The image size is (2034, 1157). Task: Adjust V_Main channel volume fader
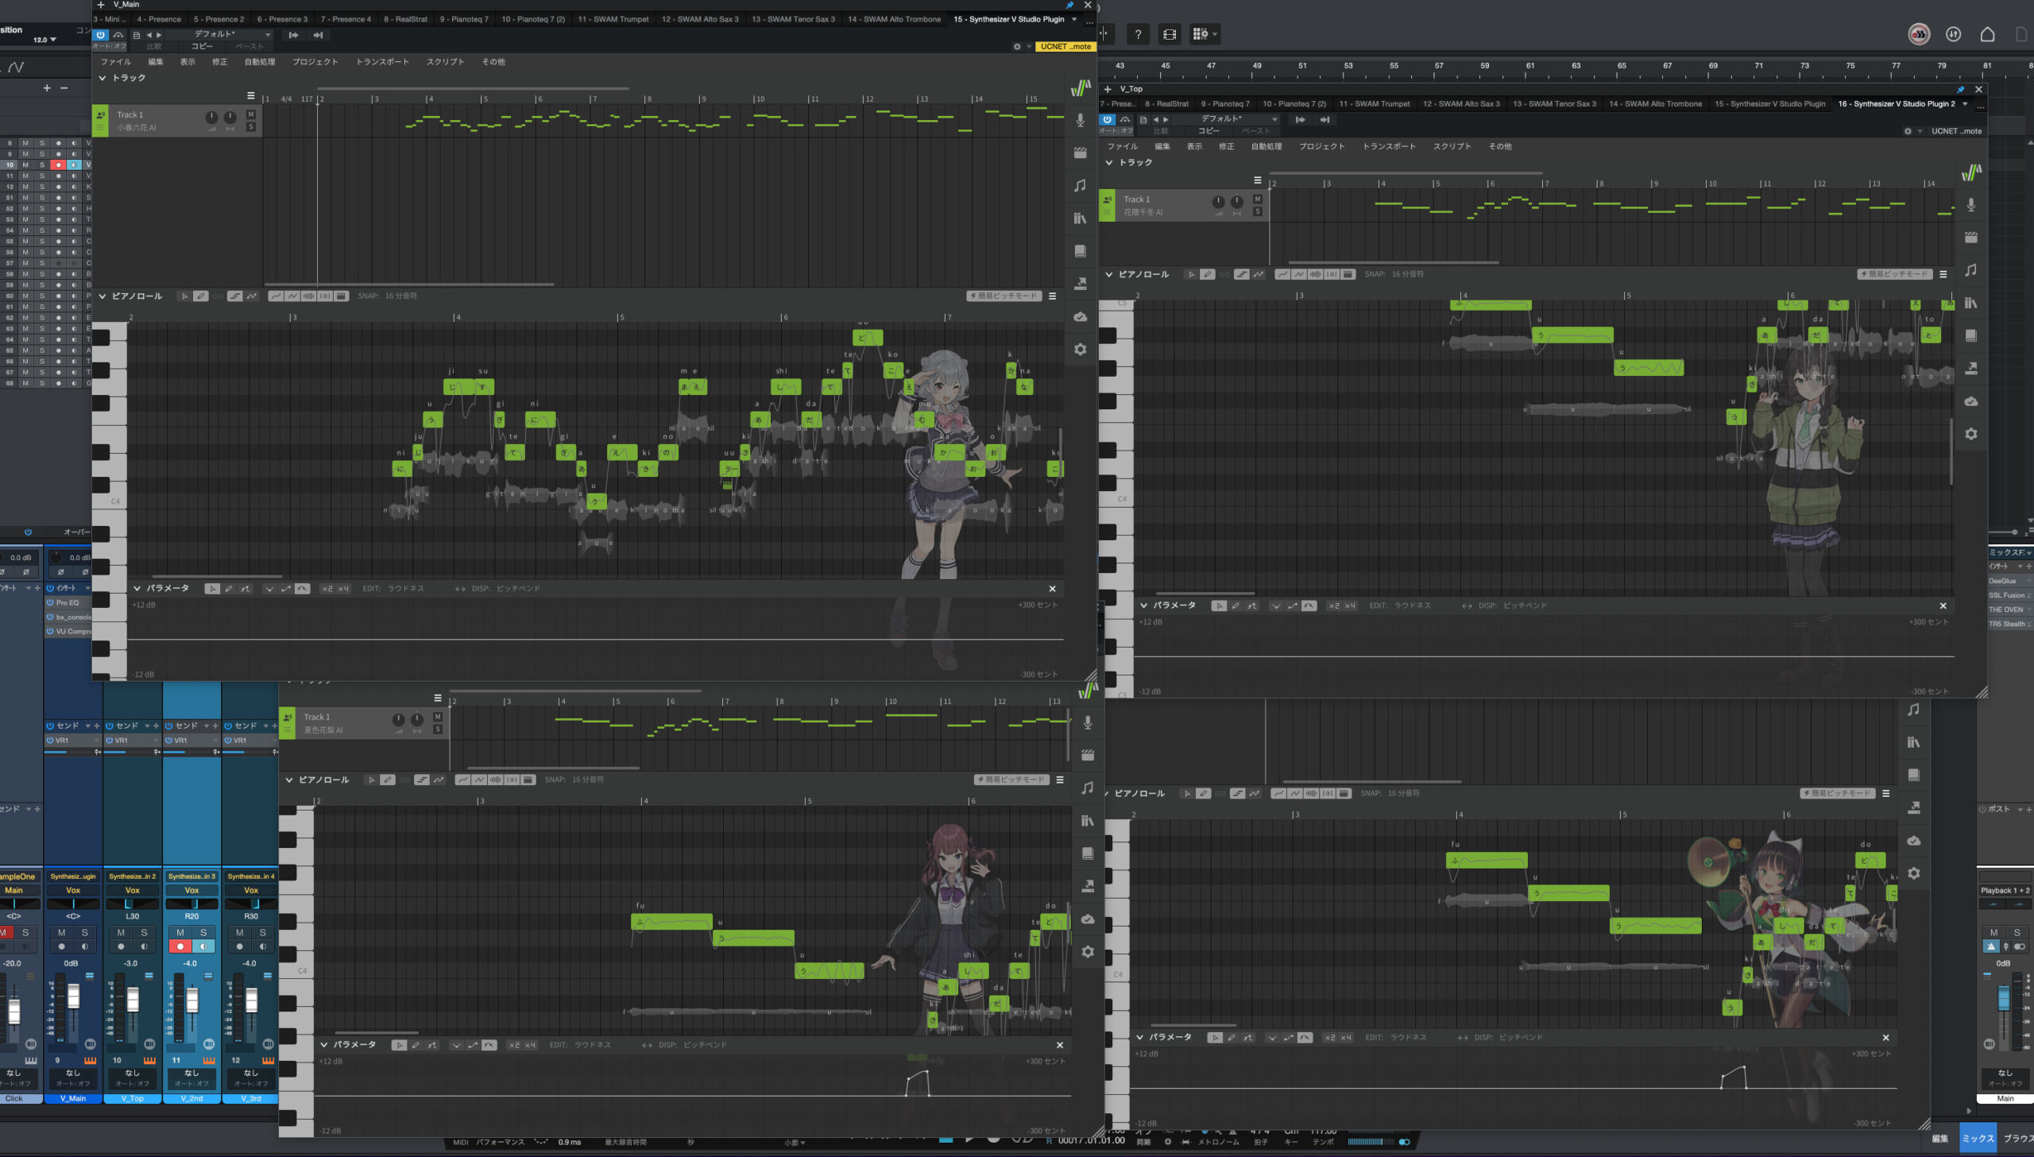pos(73,996)
